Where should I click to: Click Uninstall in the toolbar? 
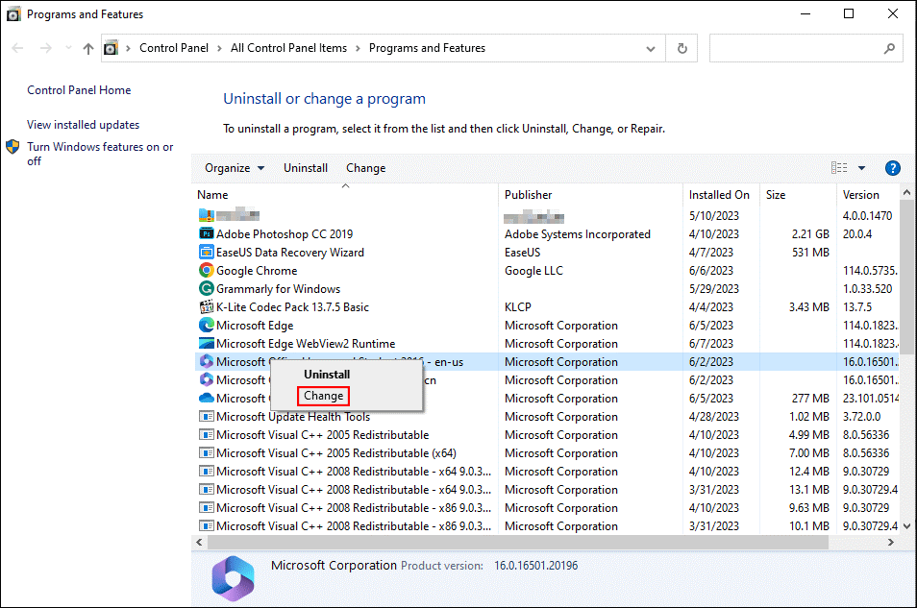(306, 168)
